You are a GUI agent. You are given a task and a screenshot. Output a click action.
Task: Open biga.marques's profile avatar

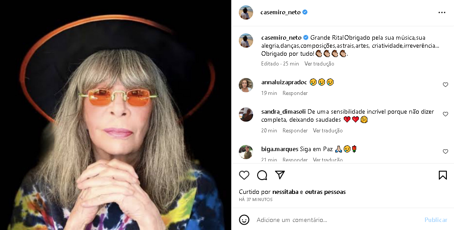tap(246, 152)
